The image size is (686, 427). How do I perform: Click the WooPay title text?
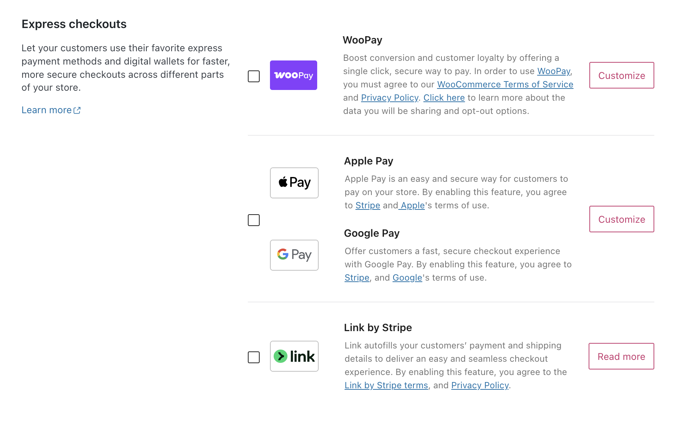click(363, 40)
